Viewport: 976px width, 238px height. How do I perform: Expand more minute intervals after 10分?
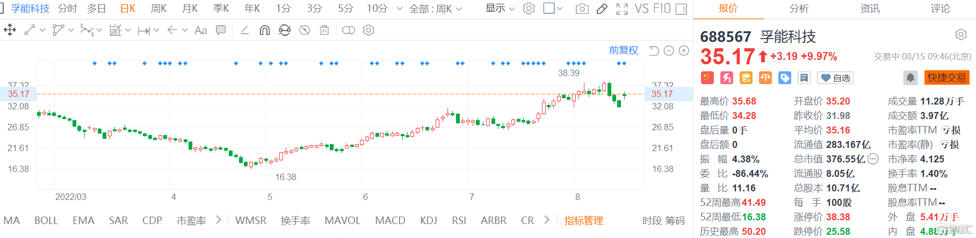tap(399, 9)
